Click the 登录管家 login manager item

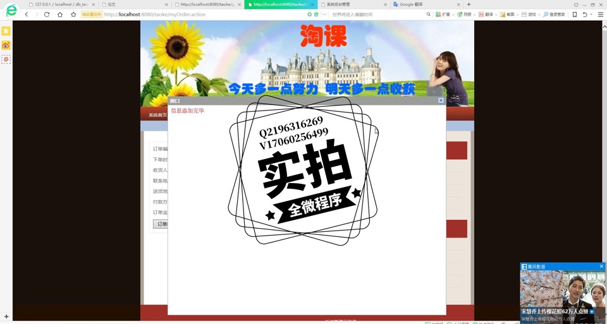click(x=554, y=15)
